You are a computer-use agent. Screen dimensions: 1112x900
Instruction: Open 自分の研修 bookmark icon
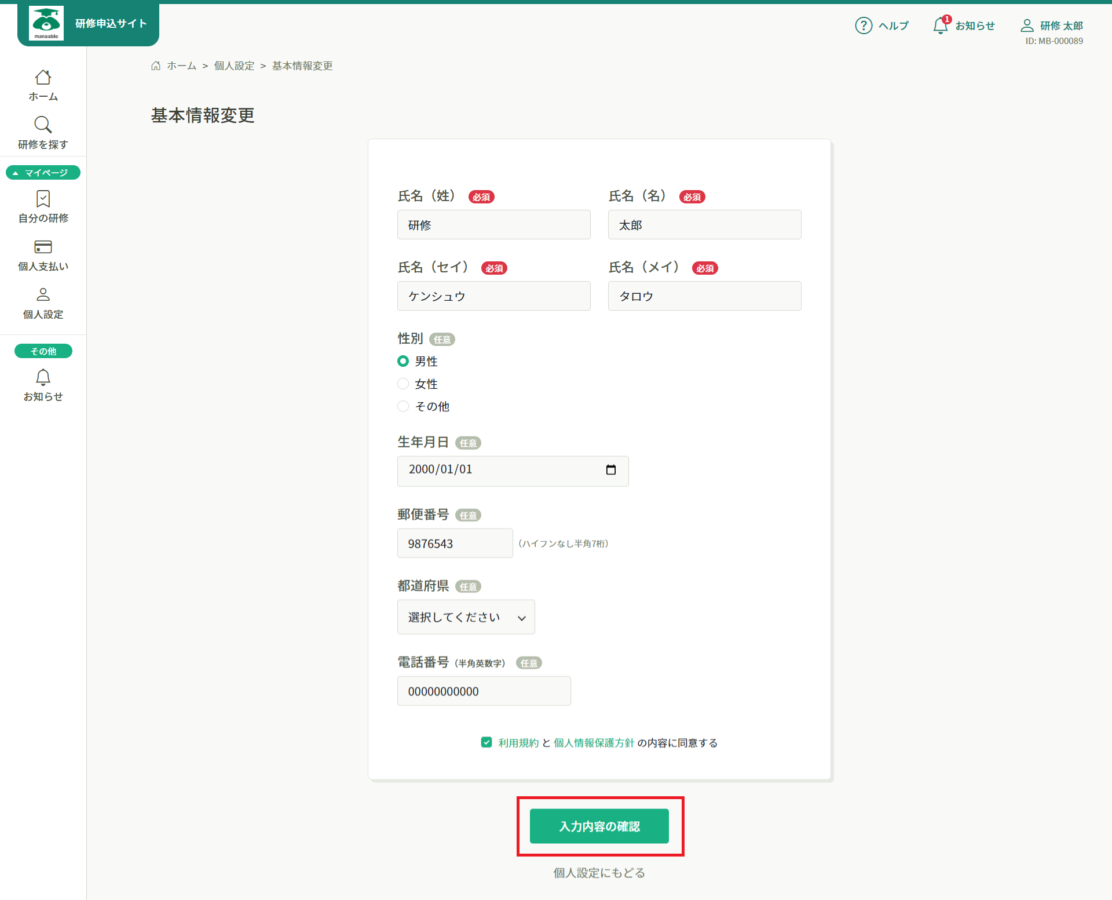click(43, 199)
